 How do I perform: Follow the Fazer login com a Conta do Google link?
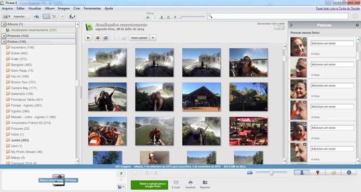click(338, 8)
